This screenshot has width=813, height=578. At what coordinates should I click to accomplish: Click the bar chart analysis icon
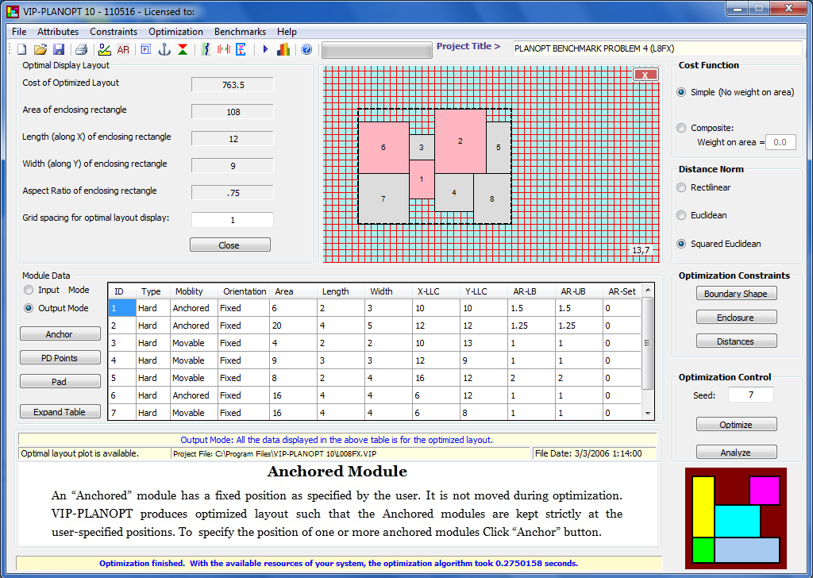tap(283, 49)
